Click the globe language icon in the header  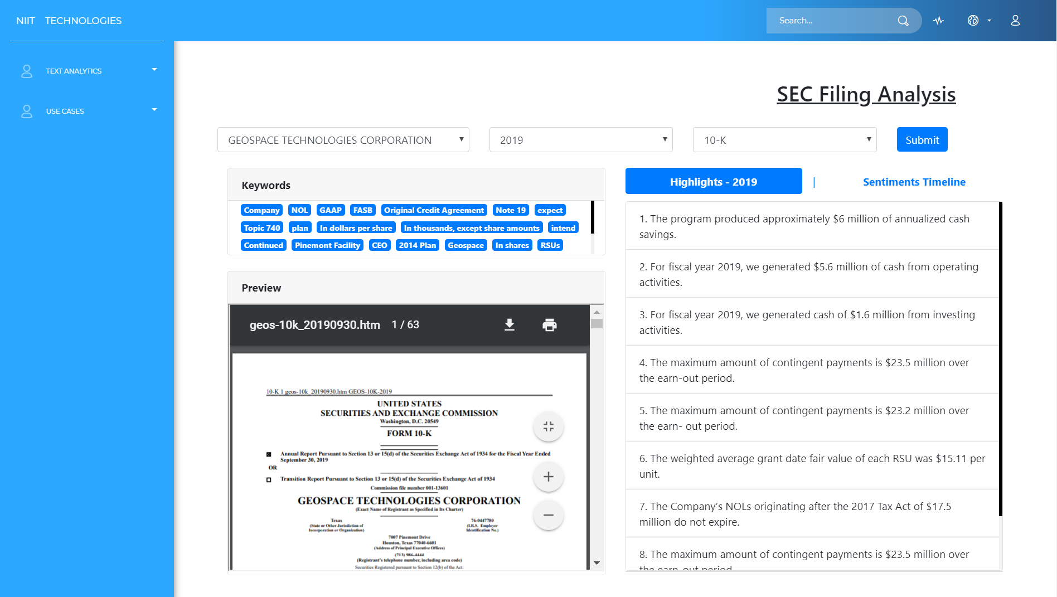(973, 20)
